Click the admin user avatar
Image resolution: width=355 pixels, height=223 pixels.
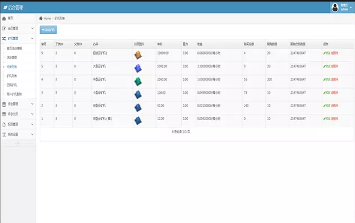[335, 8]
